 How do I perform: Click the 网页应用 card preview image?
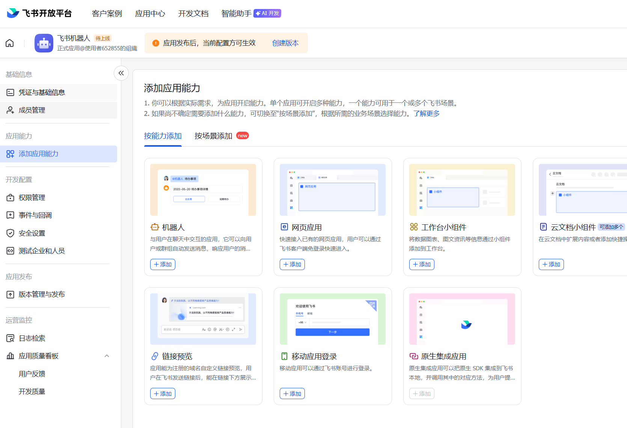[x=333, y=190]
